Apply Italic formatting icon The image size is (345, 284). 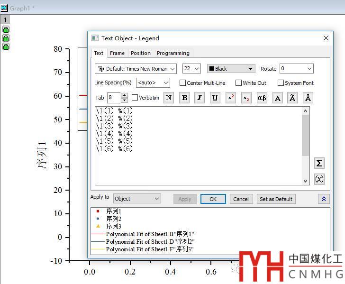pos(200,98)
